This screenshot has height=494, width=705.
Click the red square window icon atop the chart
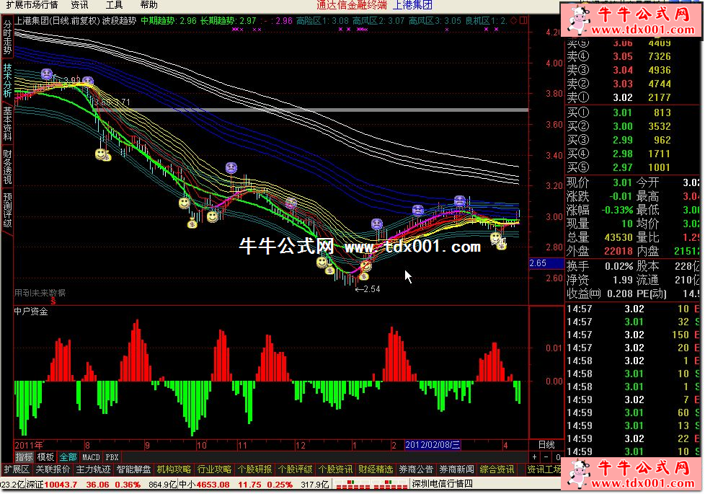pos(523,20)
